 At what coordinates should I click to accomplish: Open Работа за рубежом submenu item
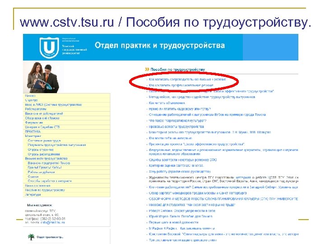[x=41, y=172]
